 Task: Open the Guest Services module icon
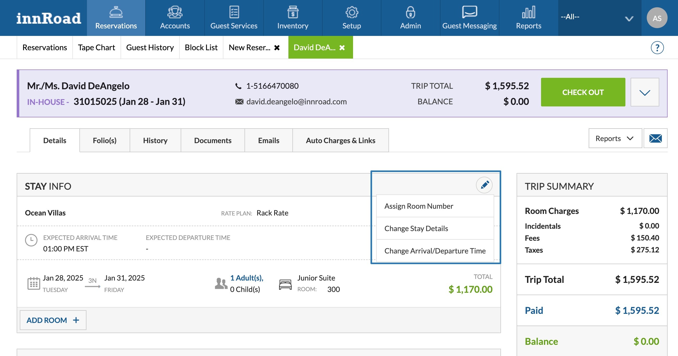(x=234, y=12)
